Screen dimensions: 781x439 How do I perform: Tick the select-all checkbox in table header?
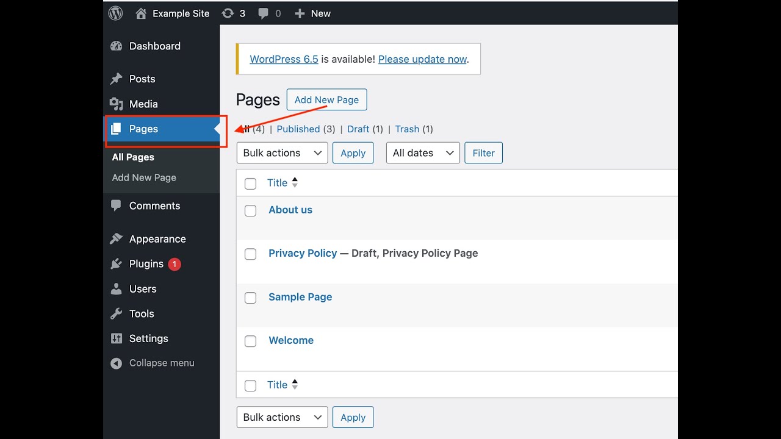point(250,184)
